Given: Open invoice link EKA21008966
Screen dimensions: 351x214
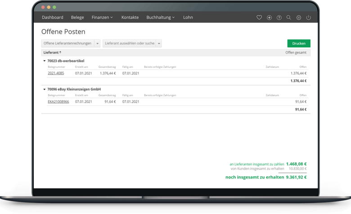Looking at the screenshot, I should pyautogui.click(x=58, y=102).
